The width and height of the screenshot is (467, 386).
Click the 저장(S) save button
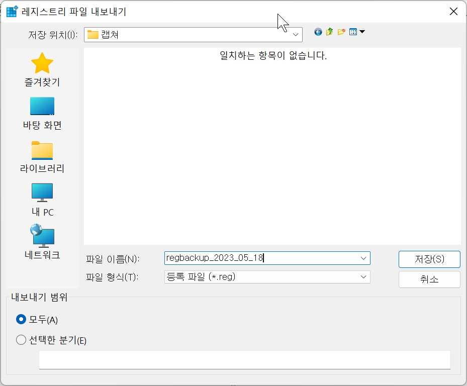coord(429,259)
